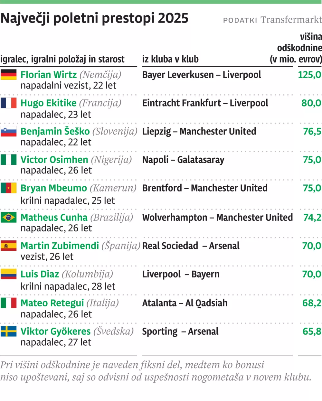
Task: Click the Swedish flag icon
Action: click(x=8, y=331)
